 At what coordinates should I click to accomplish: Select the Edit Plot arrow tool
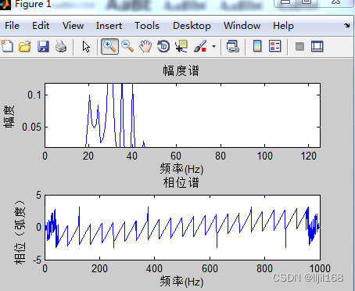click(86, 47)
